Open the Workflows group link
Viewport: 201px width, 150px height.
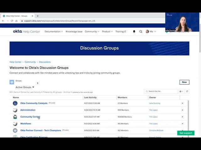click(x=26, y=124)
